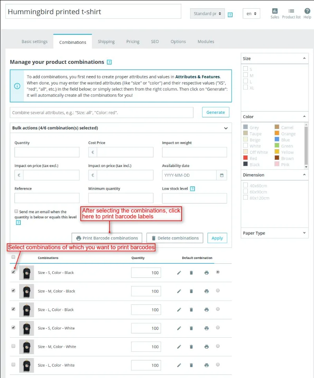
Task: Enable email alert when quantity is below level
Action: (x=16, y=212)
